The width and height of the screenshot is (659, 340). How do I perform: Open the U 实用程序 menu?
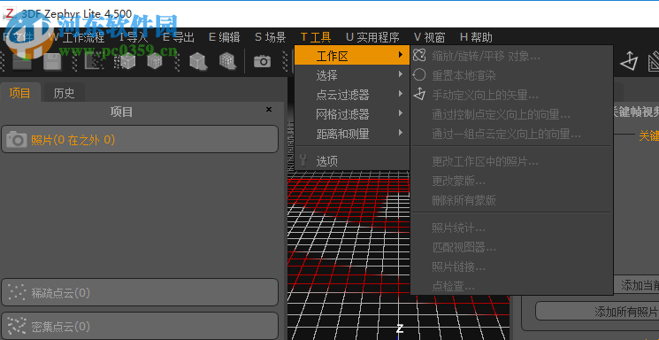click(x=372, y=37)
